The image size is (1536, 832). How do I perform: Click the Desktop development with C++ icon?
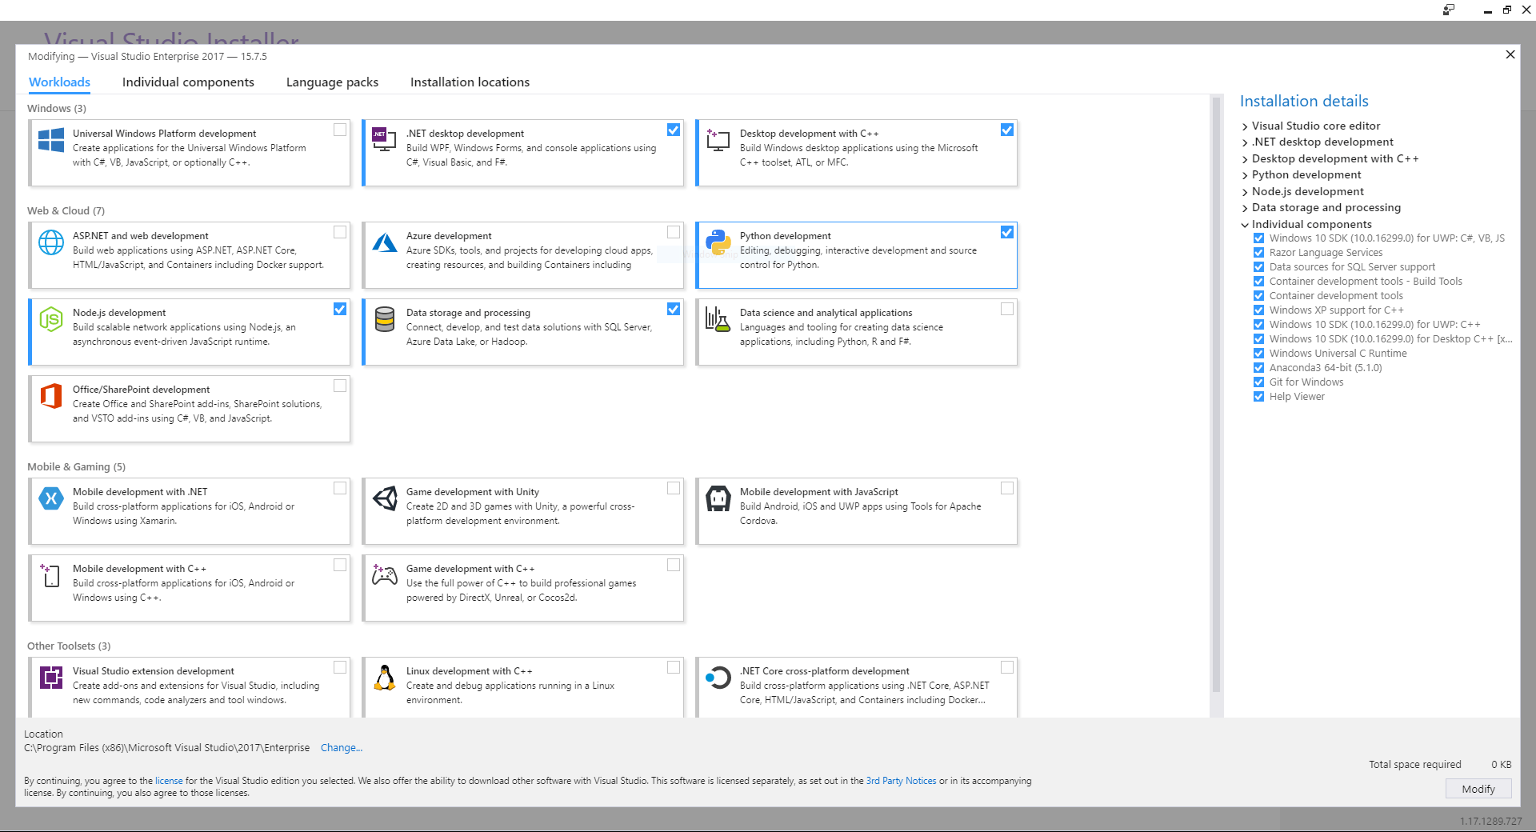coord(718,140)
